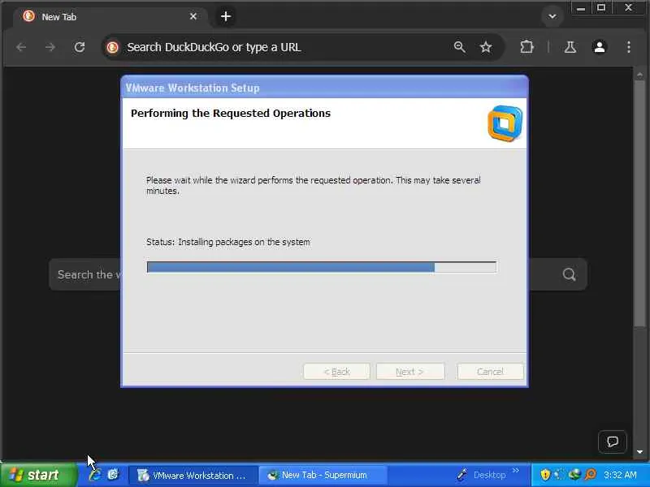Click the browser scrollbar down arrow
This screenshot has width=650, height=487.
coord(640,452)
